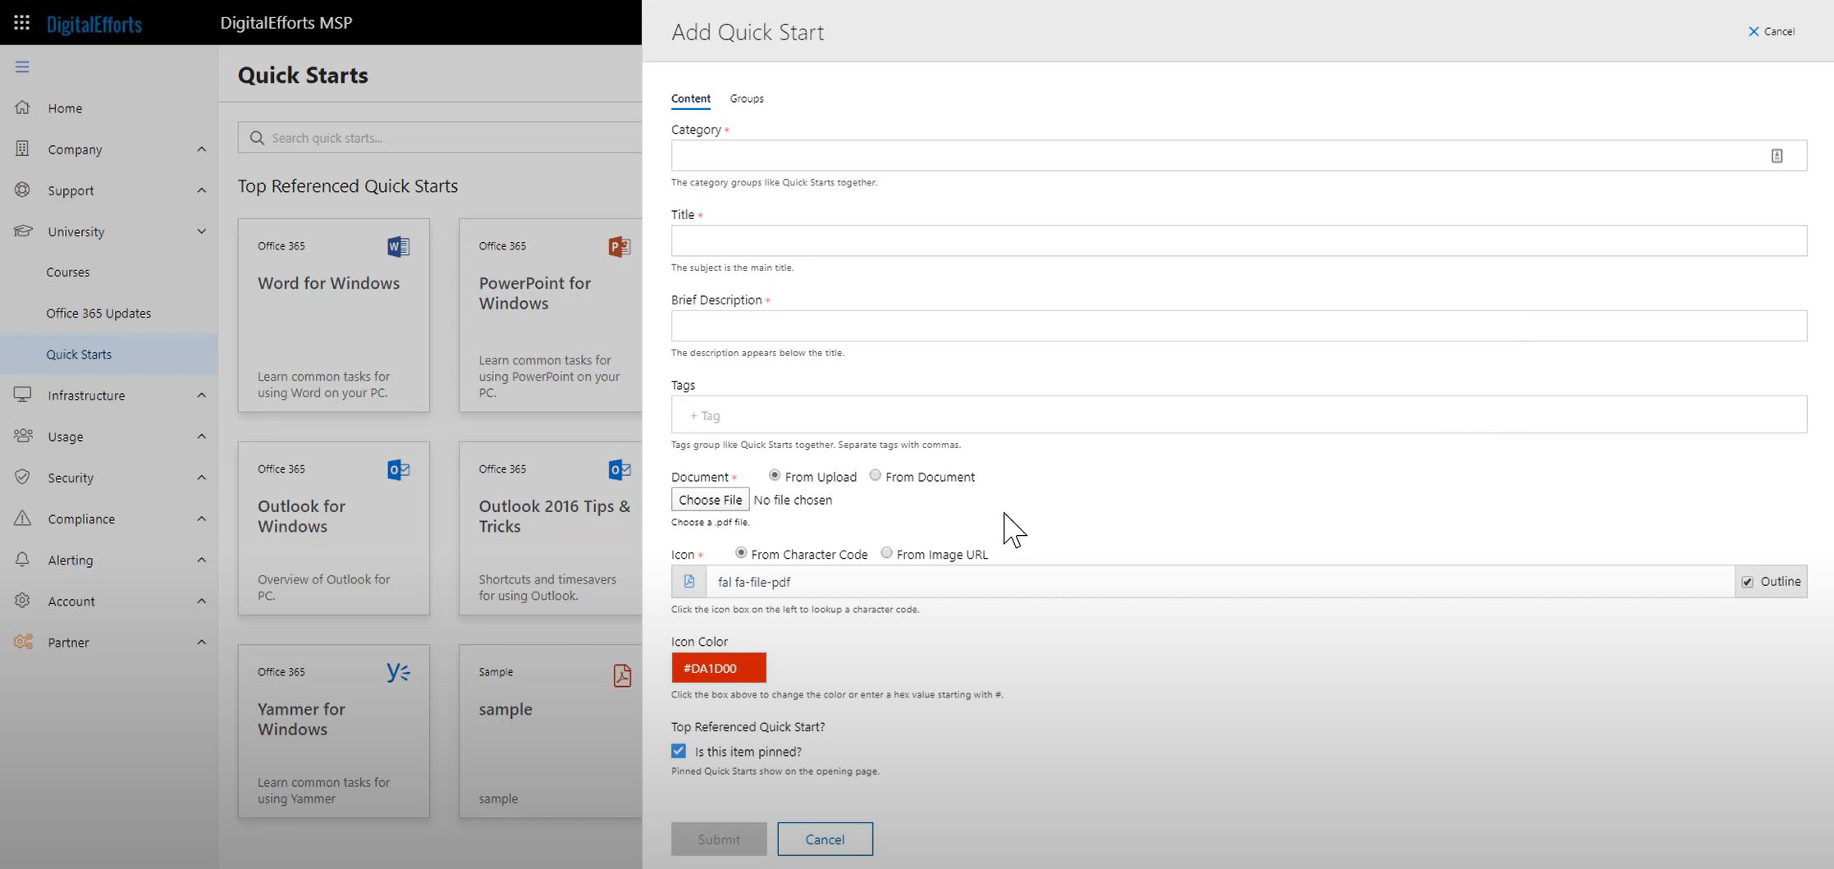Expand the Usage menu chevron

point(201,437)
